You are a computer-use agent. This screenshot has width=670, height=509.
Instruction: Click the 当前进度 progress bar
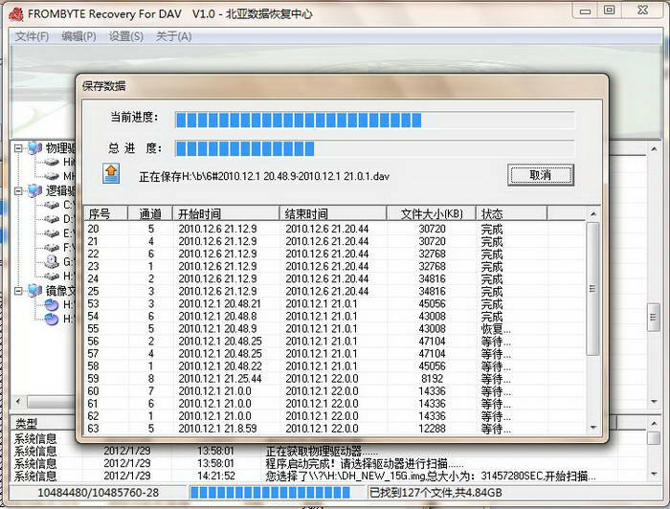pos(374,120)
